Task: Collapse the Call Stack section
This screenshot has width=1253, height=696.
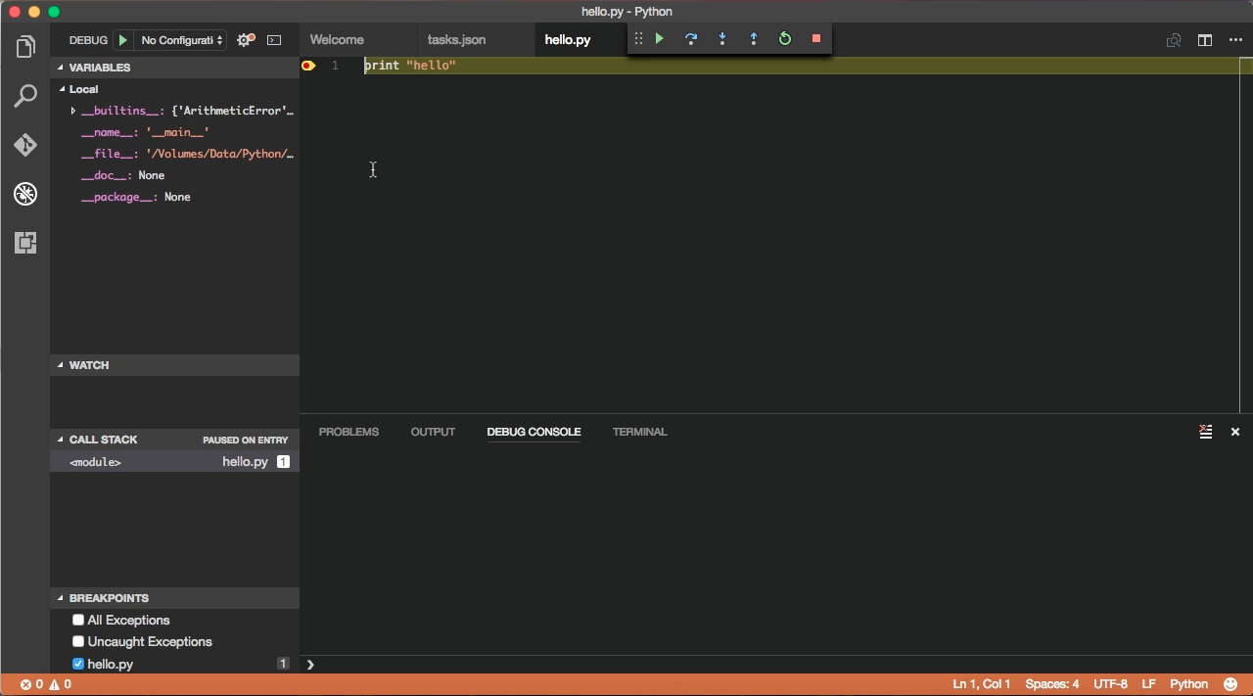Action: [x=61, y=440]
